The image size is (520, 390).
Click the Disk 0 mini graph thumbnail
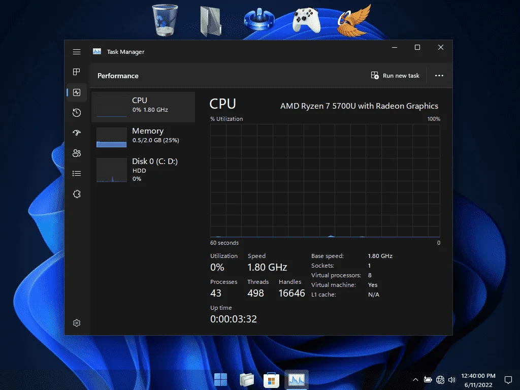pos(111,170)
